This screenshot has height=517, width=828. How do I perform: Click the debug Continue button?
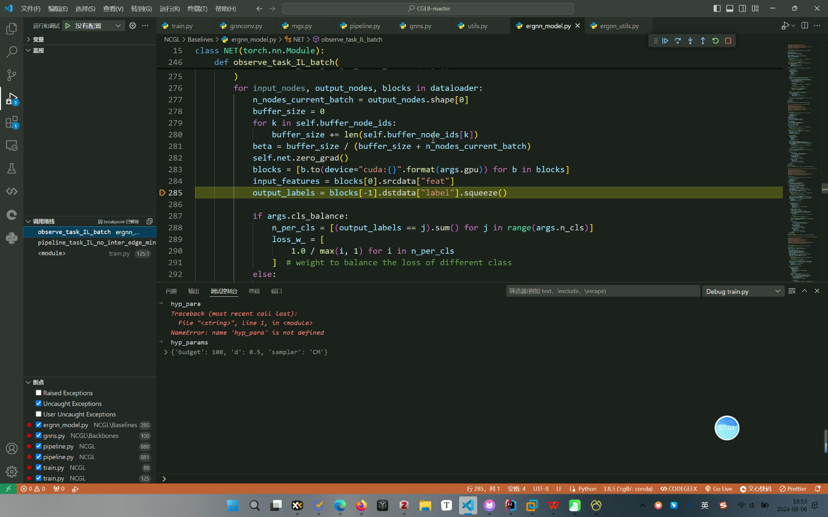click(665, 41)
